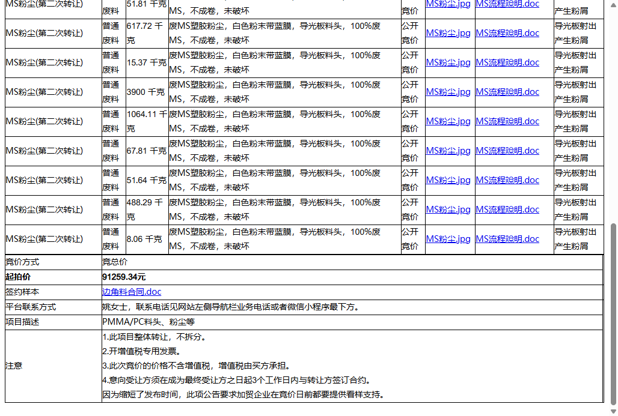Select the 15.37 千克 quantity cell
Screen dimensions: 618x416
[x=147, y=63]
